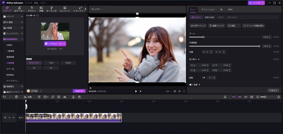Adjust the 不透明度 opacity slider handle
This screenshot has height=134, width=283.
[x=259, y=46]
